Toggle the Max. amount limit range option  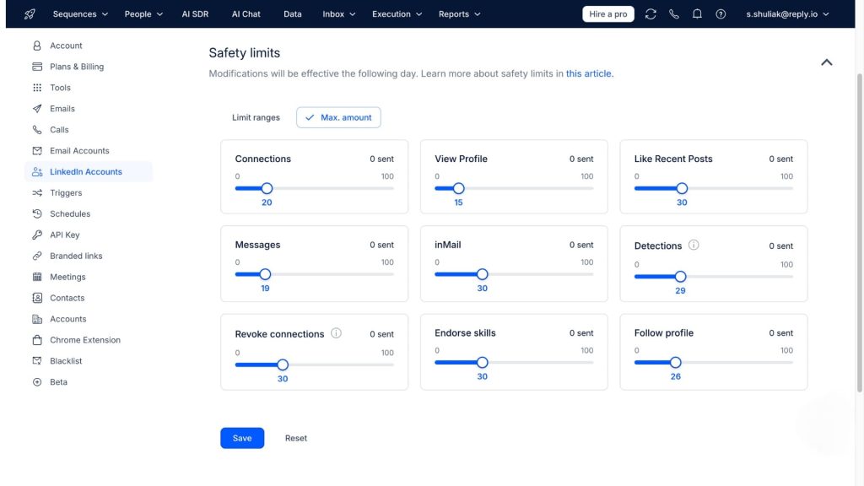[338, 117]
